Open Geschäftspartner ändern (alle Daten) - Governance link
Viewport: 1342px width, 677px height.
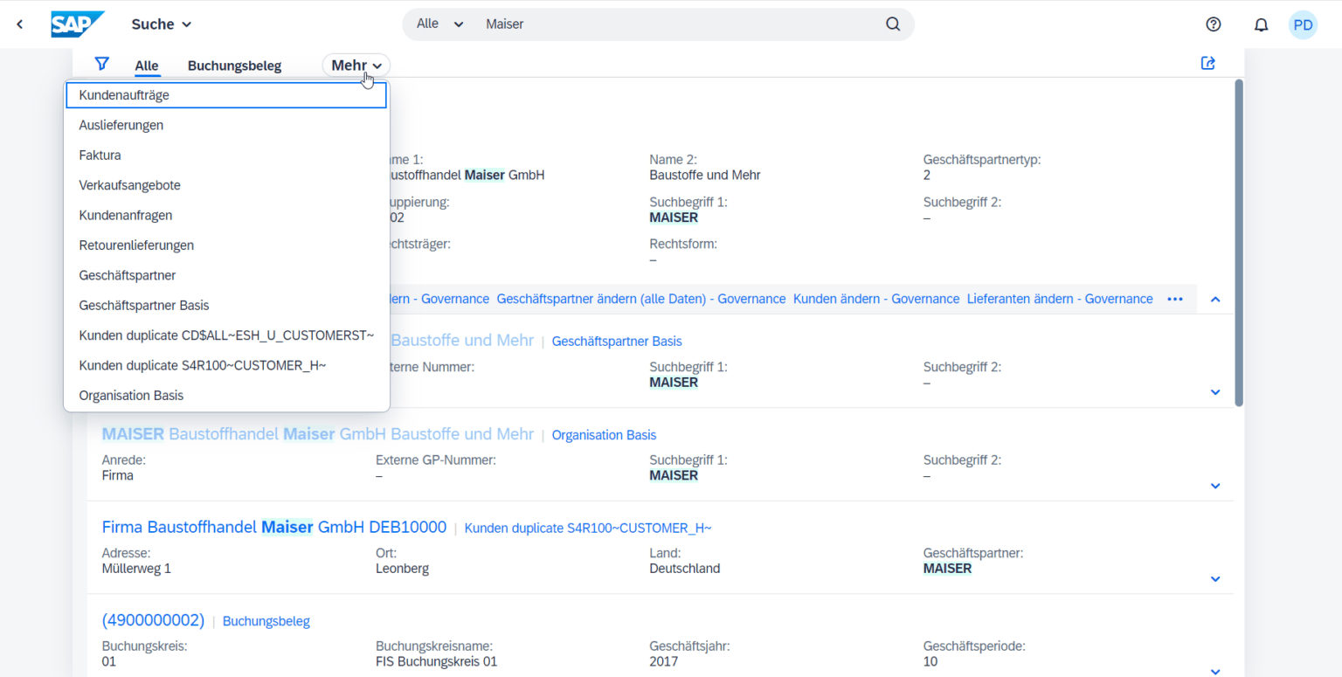point(641,299)
